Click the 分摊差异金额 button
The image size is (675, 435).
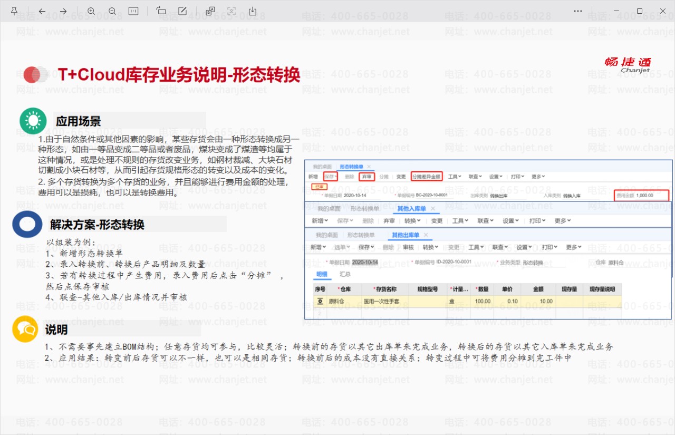coord(426,177)
